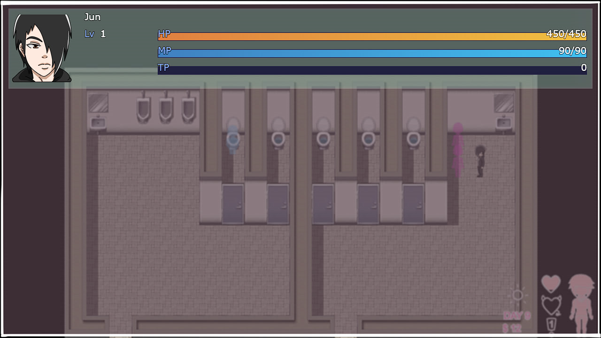
Task: Click the sink below the right mirror
Action: (x=504, y=123)
